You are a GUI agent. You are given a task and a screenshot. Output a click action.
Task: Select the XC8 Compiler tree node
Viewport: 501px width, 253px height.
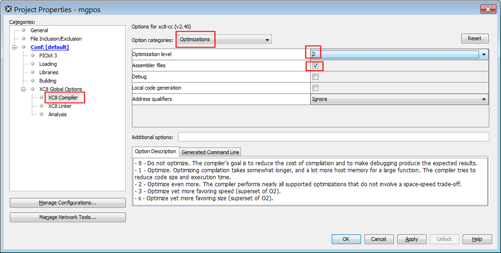pos(63,98)
